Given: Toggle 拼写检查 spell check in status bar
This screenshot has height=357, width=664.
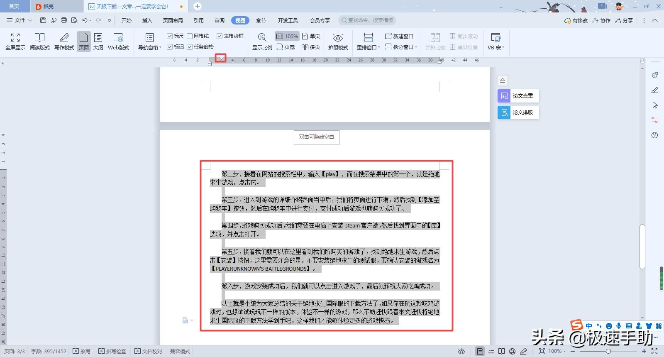Looking at the screenshot, I should (x=112, y=351).
